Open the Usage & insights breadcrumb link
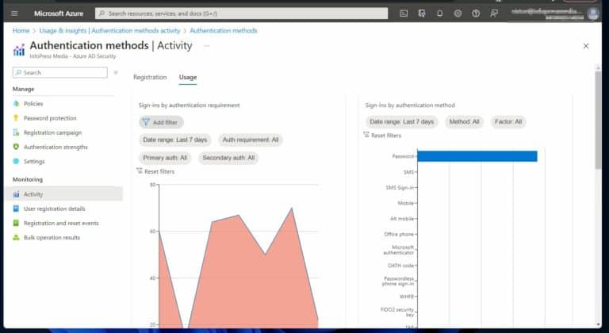 pyautogui.click(x=109, y=30)
